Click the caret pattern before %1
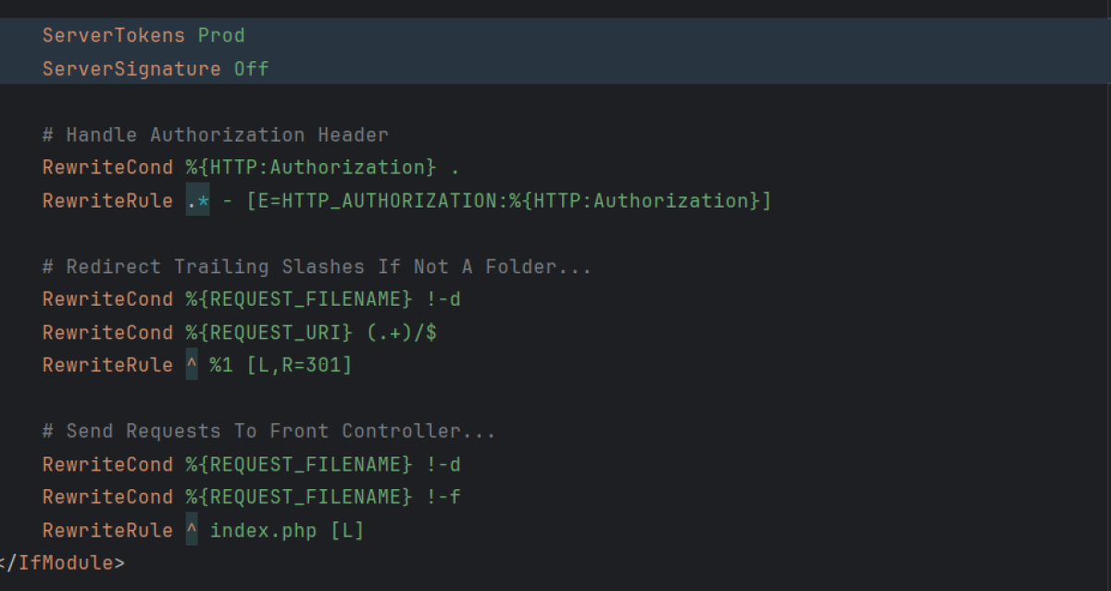This screenshot has width=1111, height=591. click(x=192, y=366)
